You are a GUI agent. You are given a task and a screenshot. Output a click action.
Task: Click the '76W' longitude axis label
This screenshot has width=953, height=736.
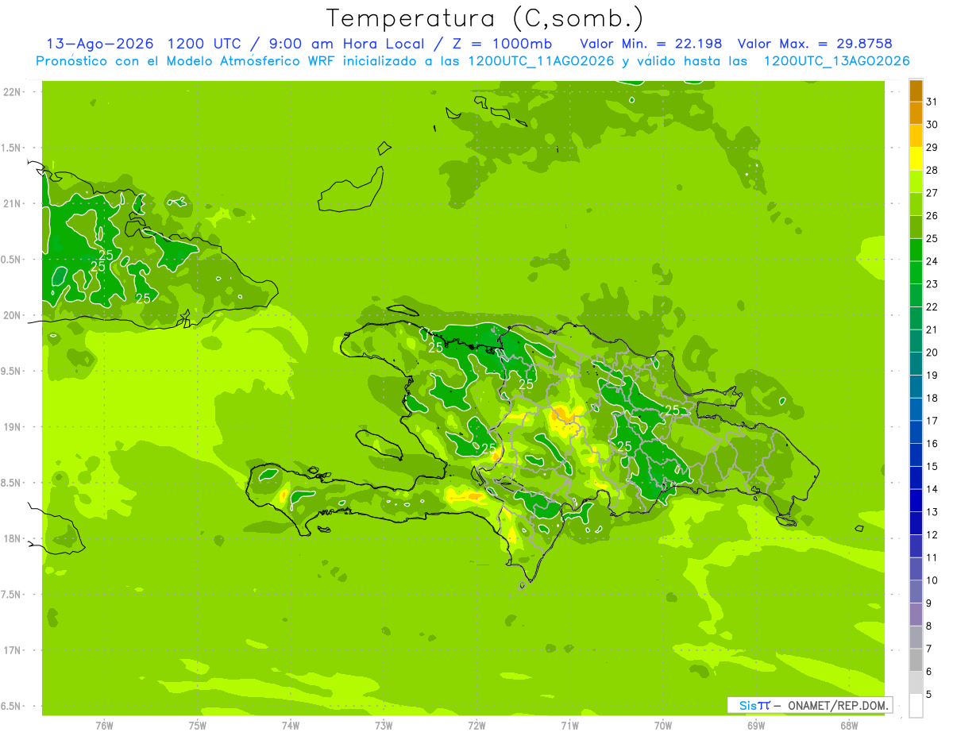pos(104,726)
